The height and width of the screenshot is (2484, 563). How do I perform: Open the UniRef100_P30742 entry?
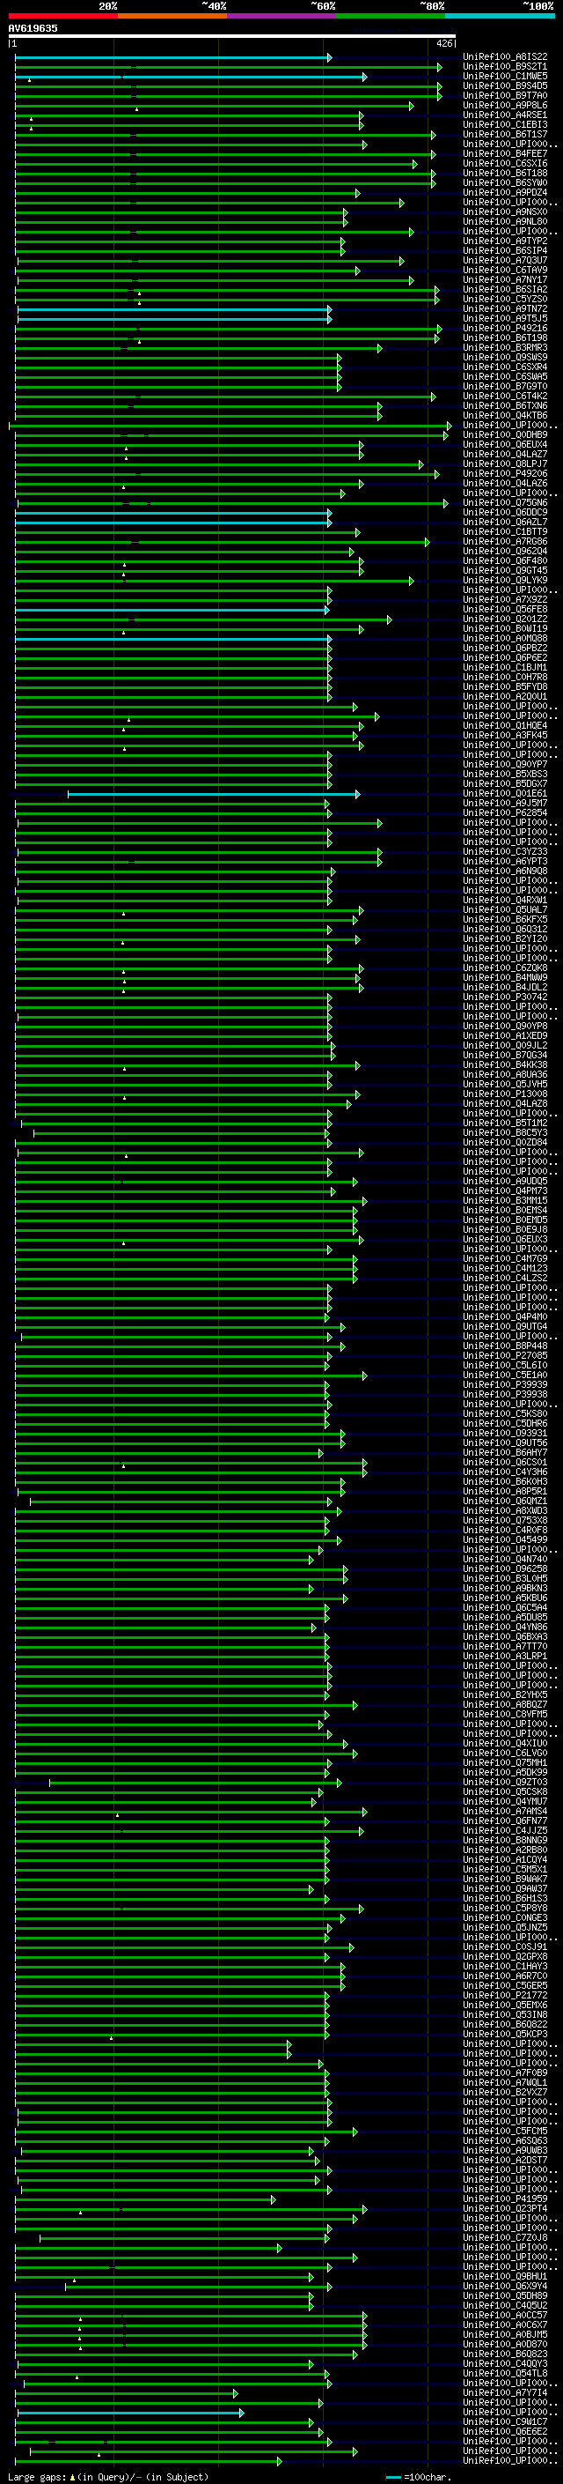(x=505, y=997)
